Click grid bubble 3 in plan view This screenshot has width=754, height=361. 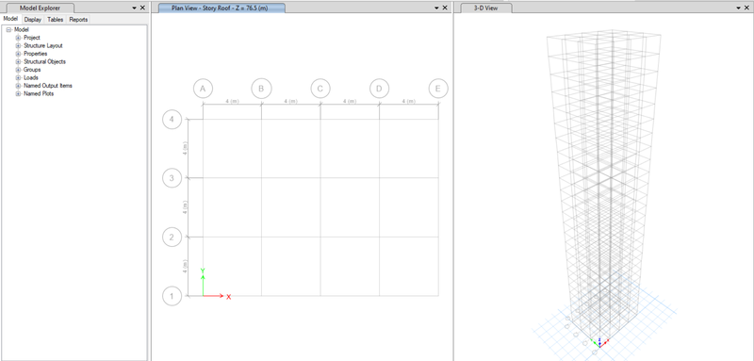pyautogui.click(x=172, y=178)
